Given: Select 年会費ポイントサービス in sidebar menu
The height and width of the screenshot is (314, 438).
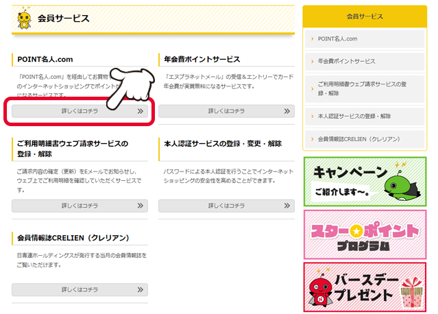Looking at the screenshot, I should coord(365,61).
